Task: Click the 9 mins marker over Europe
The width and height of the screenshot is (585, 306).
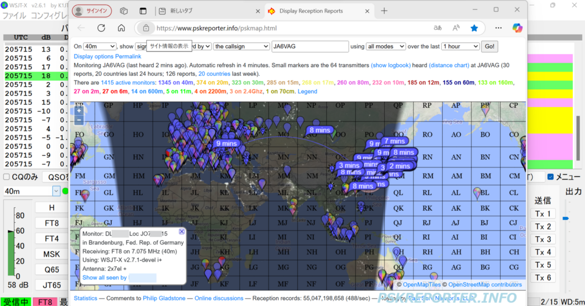Action: click(x=227, y=144)
